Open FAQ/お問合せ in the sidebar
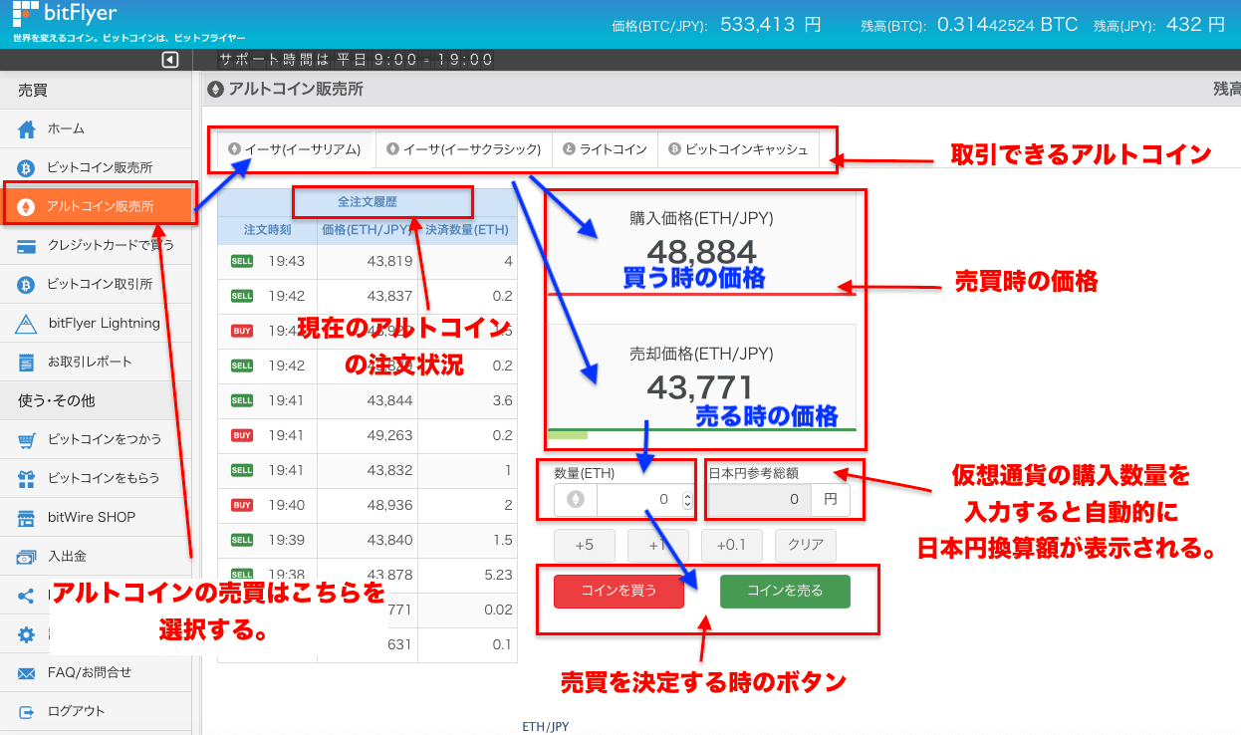Viewport: 1241px width, 735px height. click(95, 673)
